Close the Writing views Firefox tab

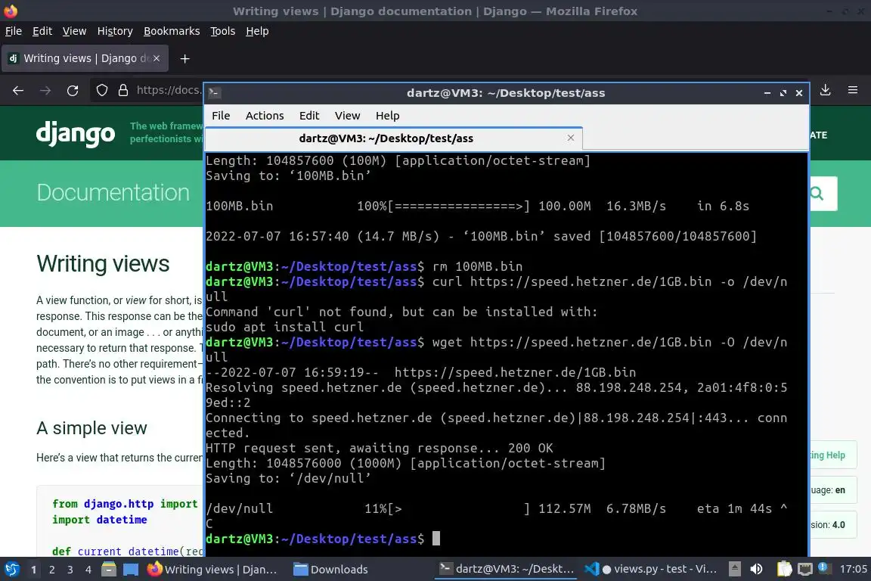(157, 58)
